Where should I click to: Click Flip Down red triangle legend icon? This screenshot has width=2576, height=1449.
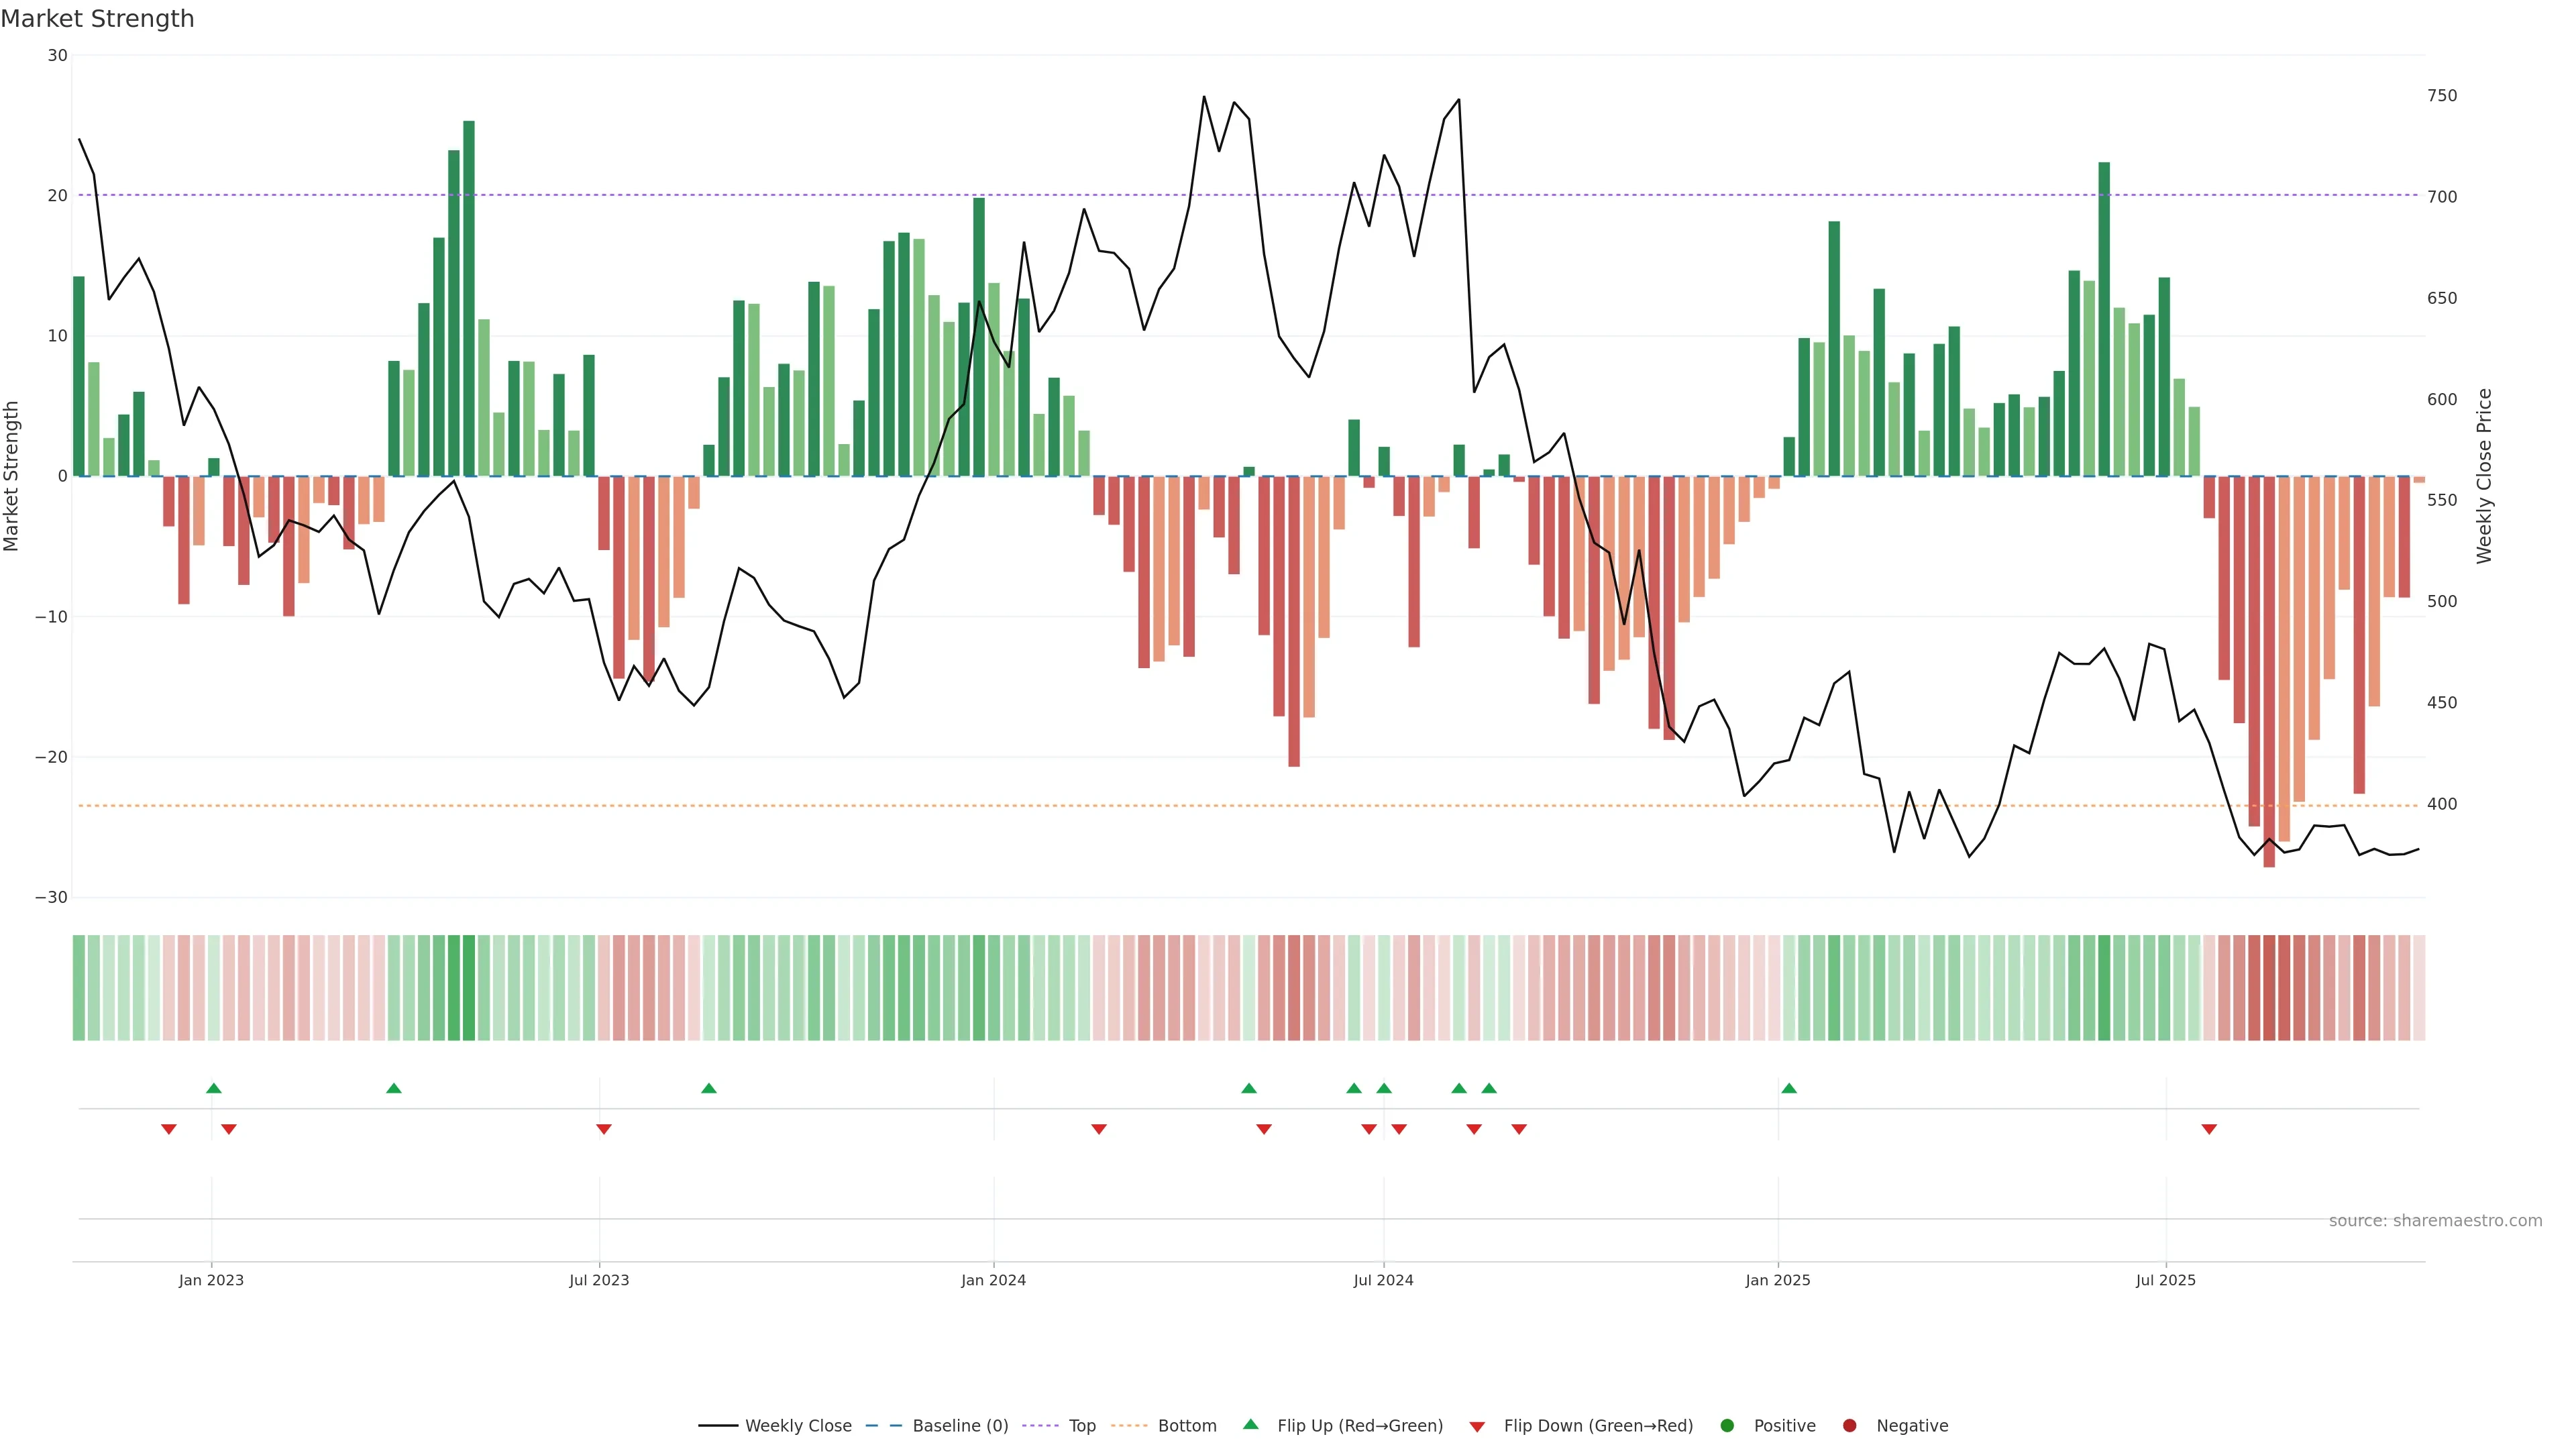[x=1477, y=1427]
